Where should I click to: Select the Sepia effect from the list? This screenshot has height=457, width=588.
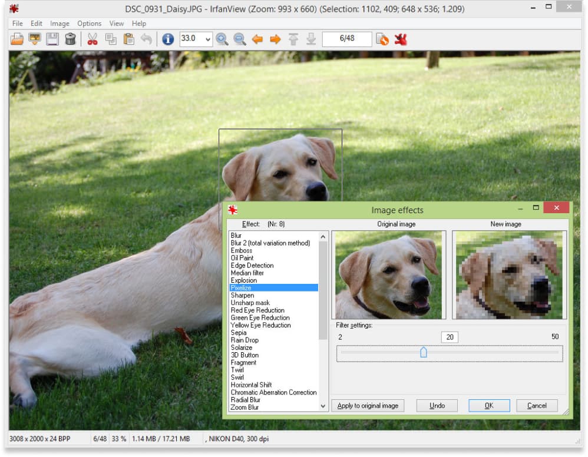pos(238,333)
